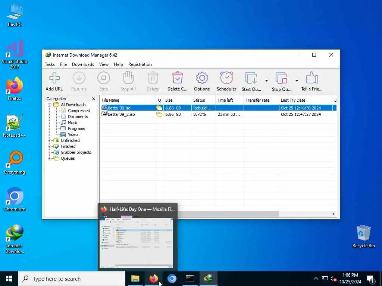Click the horizontal scrollbar right arrow
Image resolution: width=382 pixels, height=286 pixels.
click(x=333, y=214)
